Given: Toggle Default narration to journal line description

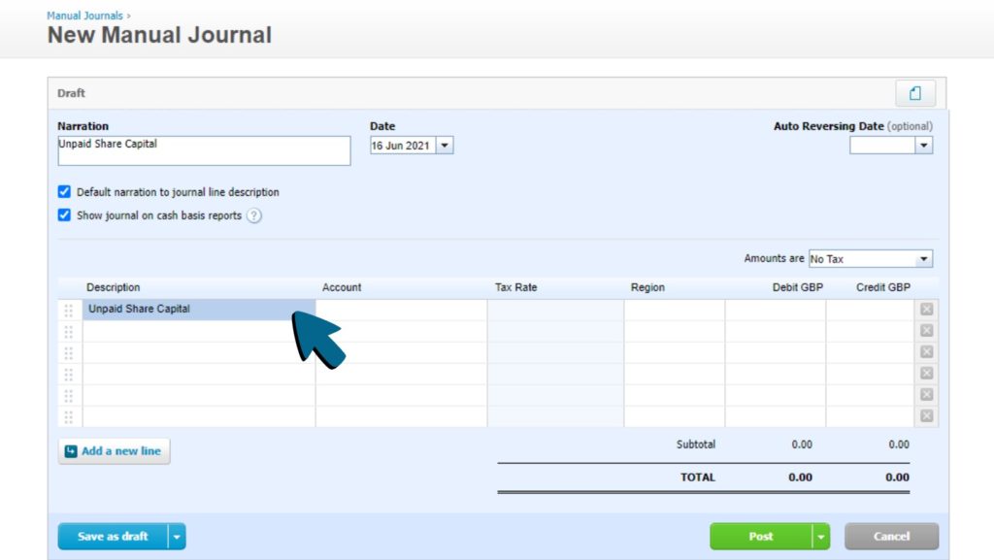Looking at the screenshot, I should click(64, 191).
